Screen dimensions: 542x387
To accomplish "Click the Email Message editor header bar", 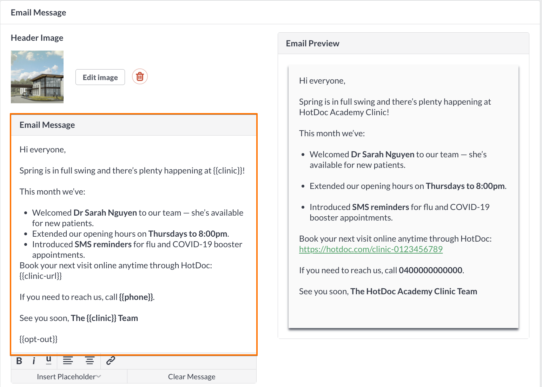I will 134,125.
